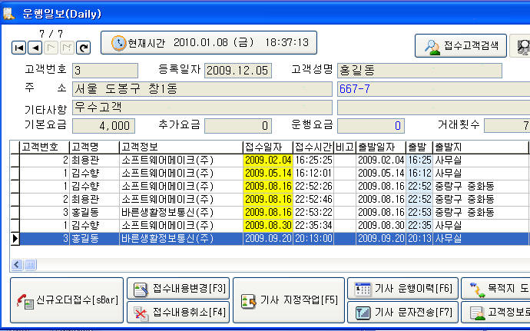Click the 목적지 route button

pyautogui.click(x=496, y=289)
